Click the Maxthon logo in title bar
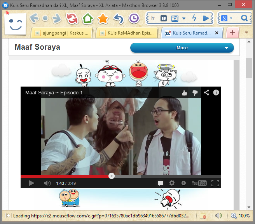 point(5,5)
